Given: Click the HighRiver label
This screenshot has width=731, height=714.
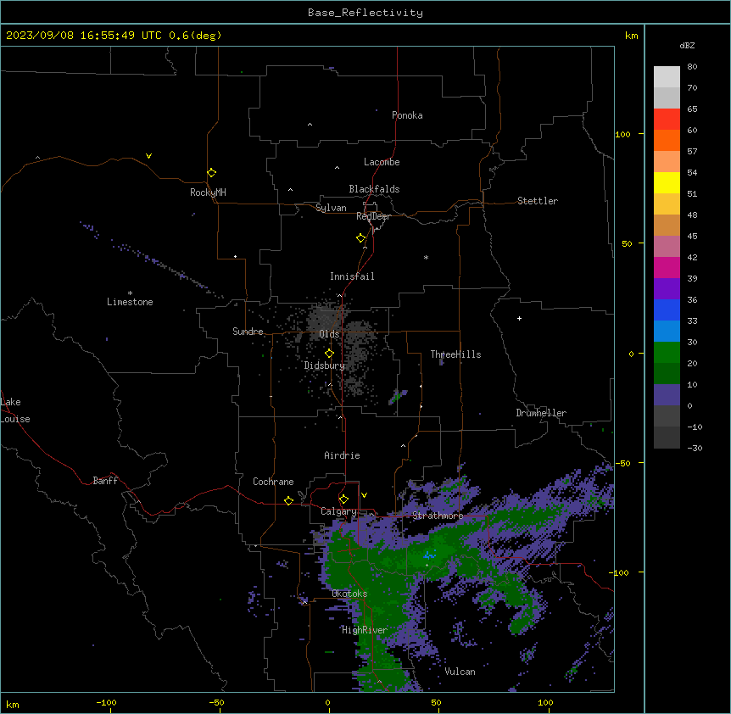Looking at the screenshot, I should tap(365, 630).
